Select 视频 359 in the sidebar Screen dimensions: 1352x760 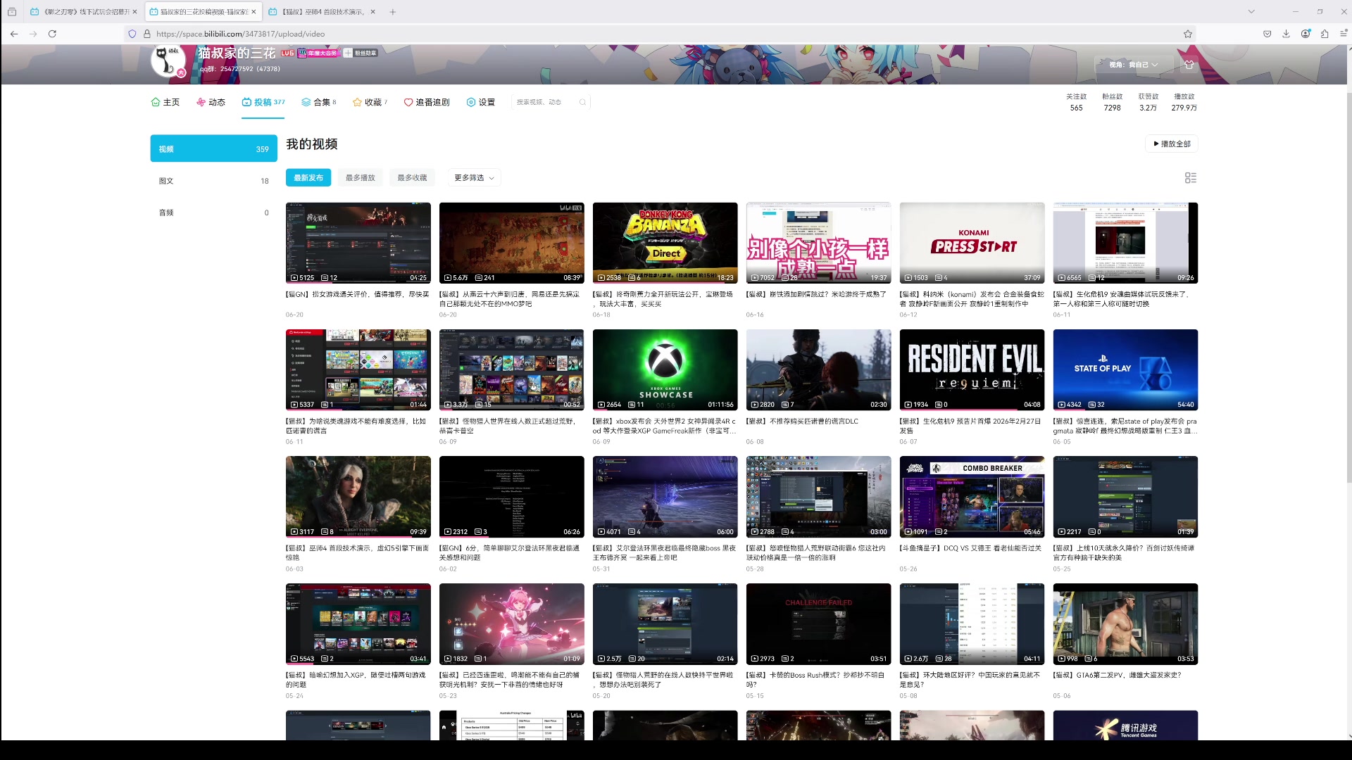(x=214, y=148)
